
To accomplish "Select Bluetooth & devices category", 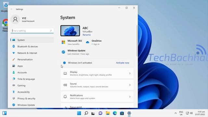I will (x=32, y=46).
